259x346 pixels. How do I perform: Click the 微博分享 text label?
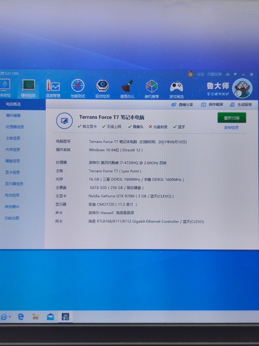point(186,105)
